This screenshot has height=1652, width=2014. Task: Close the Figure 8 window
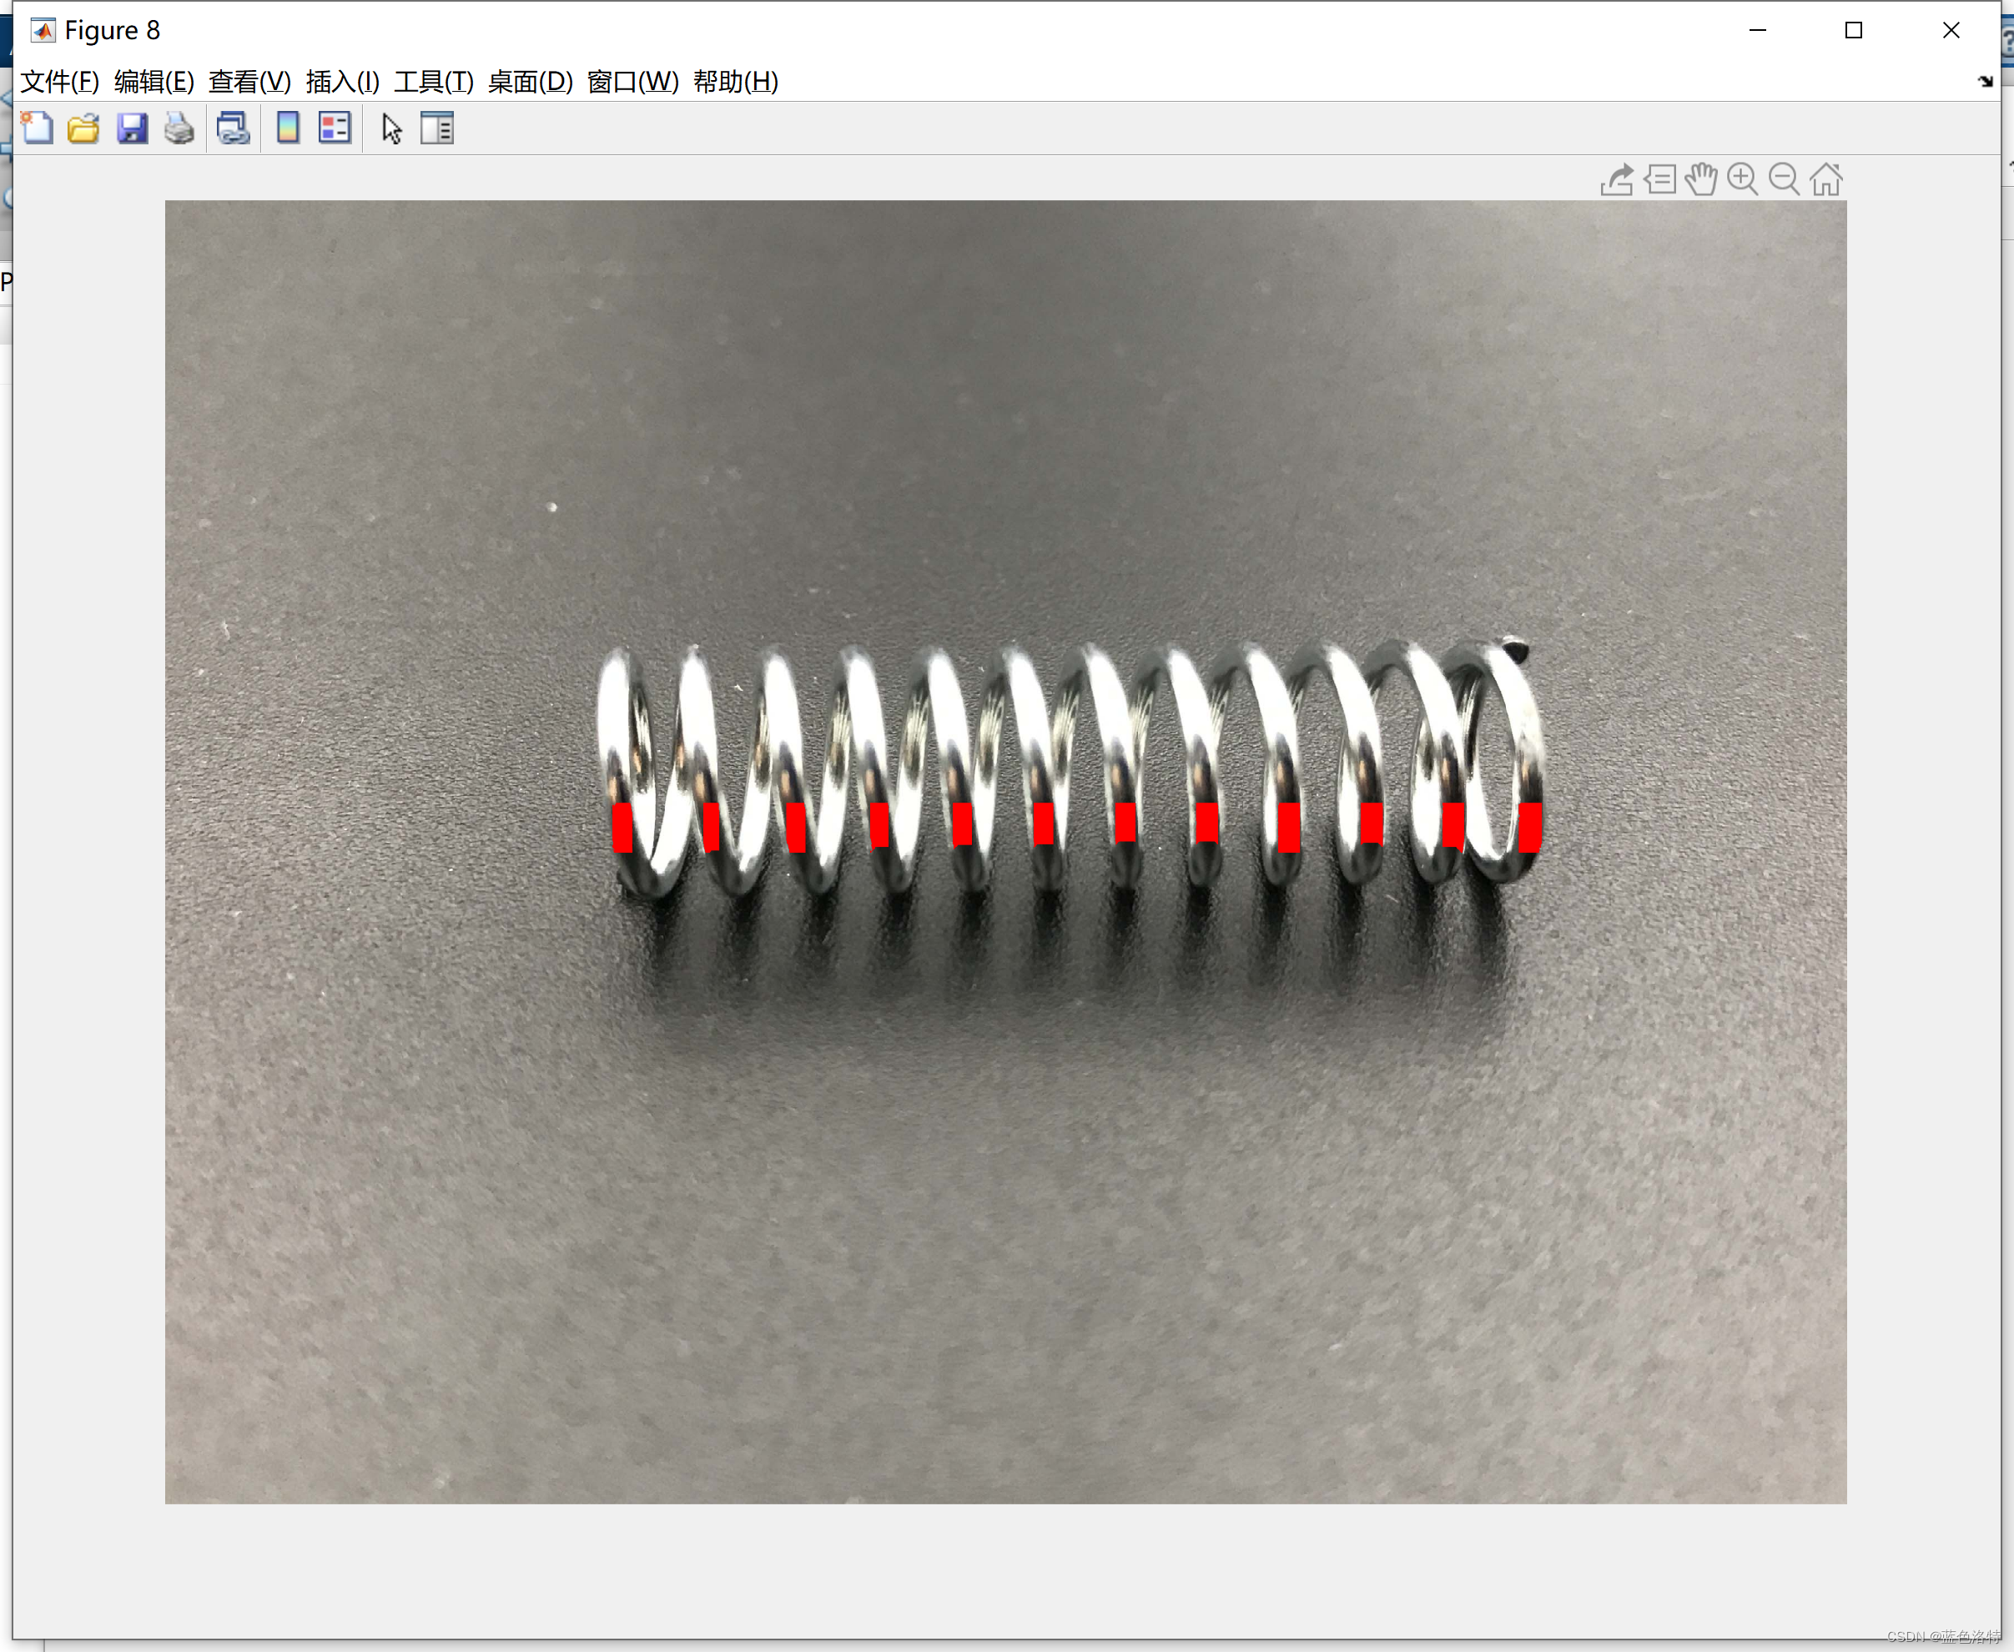(1951, 30)
